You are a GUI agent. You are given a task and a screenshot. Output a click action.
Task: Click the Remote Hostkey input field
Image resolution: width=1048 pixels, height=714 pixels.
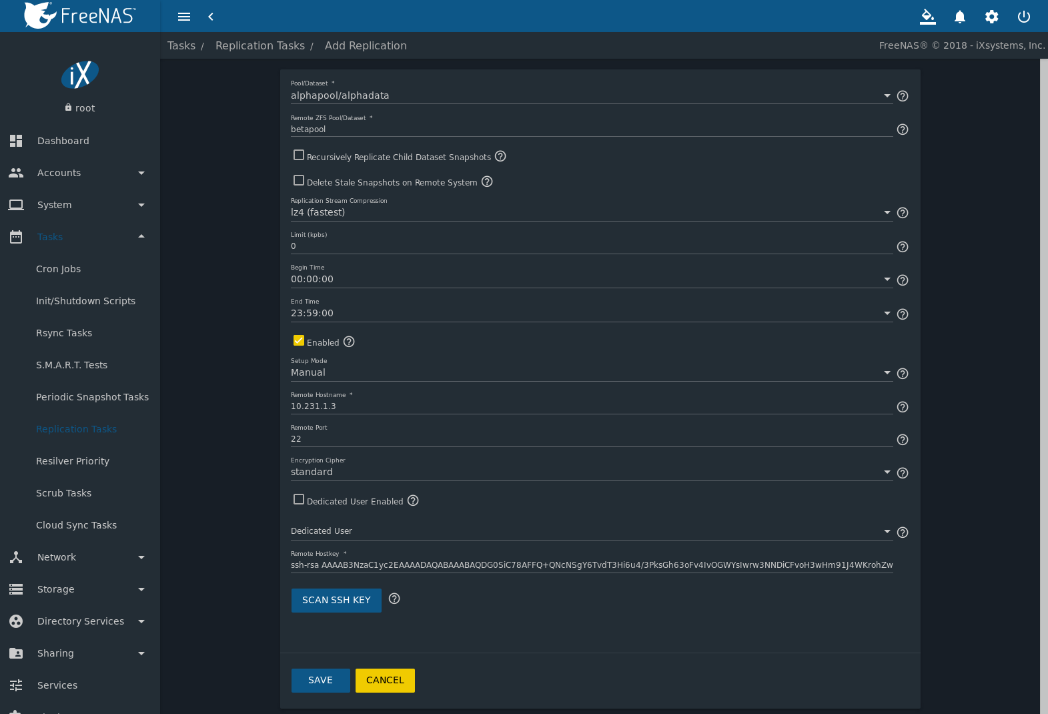tap(592, 565)
